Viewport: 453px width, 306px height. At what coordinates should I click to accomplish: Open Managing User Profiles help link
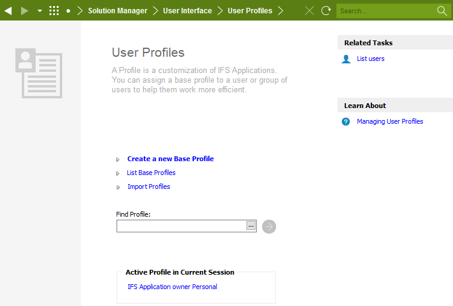pos(390,121)
